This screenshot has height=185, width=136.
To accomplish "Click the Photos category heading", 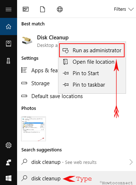I will coord(29,108).
